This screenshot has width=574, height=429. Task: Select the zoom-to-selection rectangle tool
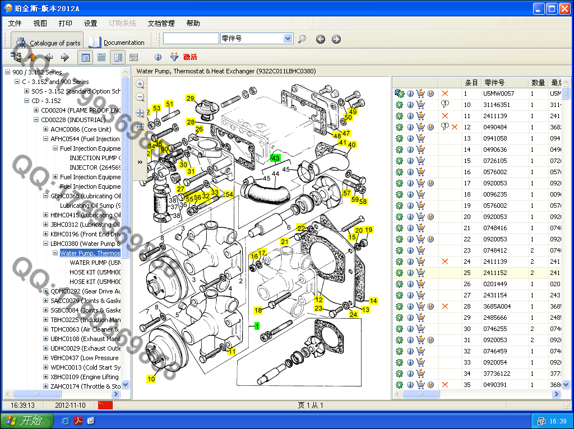(140, 127)
